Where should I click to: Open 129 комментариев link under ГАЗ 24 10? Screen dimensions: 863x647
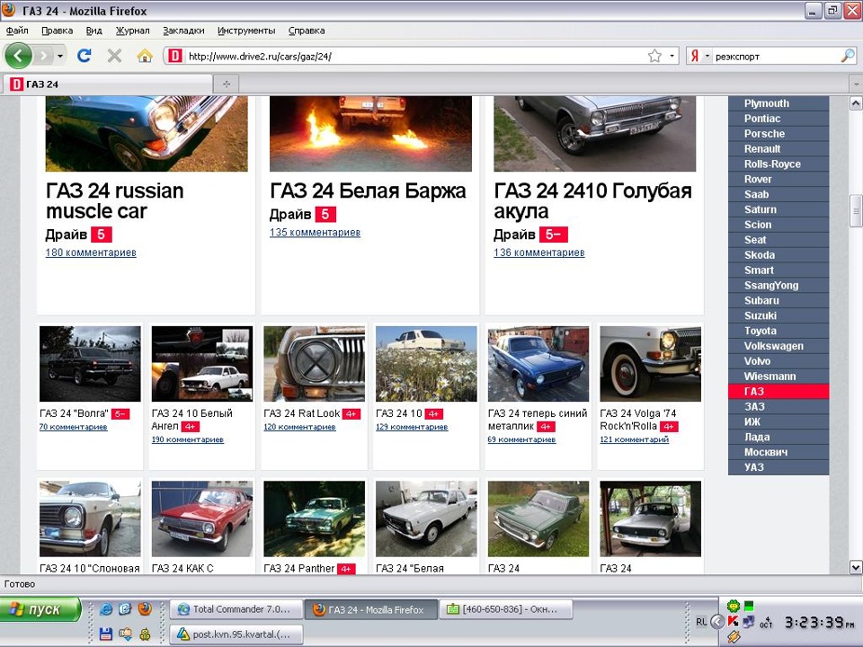tap(412, 427)
